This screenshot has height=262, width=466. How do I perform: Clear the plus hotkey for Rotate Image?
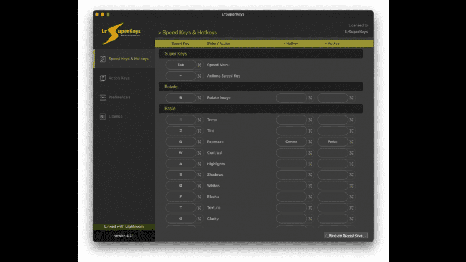[351, 98]
